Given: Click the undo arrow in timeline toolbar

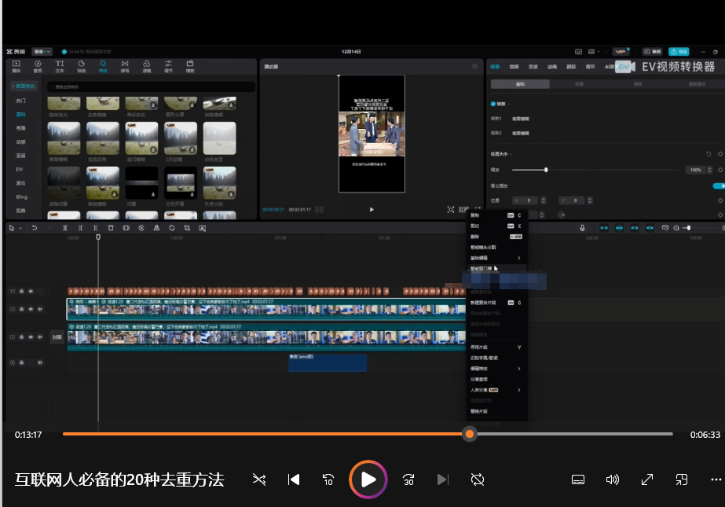Looking at the screenshot, I should 35,228.
